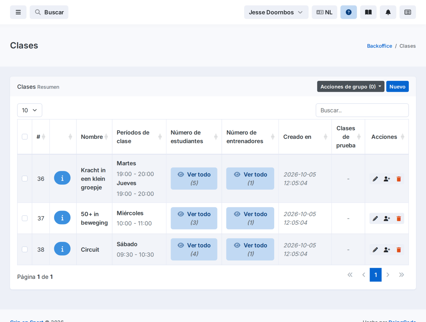Click the info icon for Circuit class

tap(62, 249)
